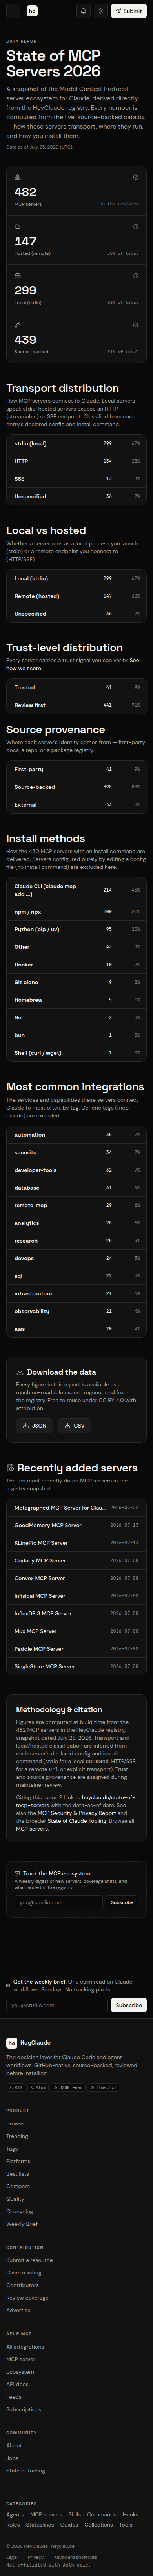This screenshot has height=2576, width=153.
Task: Open notifications bell icon
Action: [84, 11]
